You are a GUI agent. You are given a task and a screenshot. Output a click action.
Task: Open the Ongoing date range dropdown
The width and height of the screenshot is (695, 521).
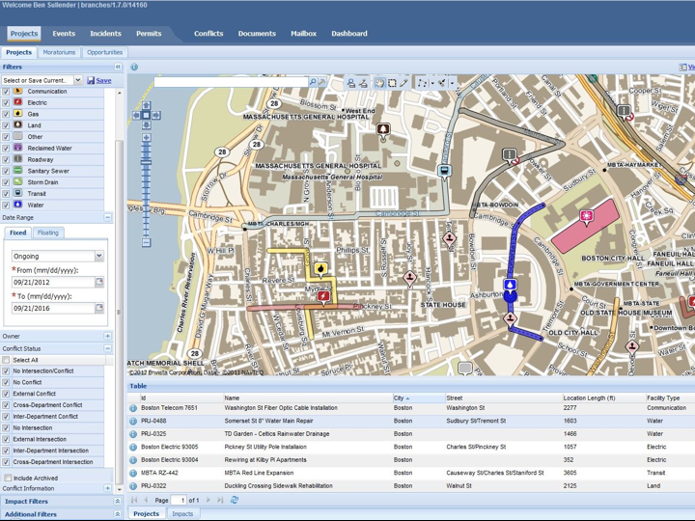[x=99, y=256]
